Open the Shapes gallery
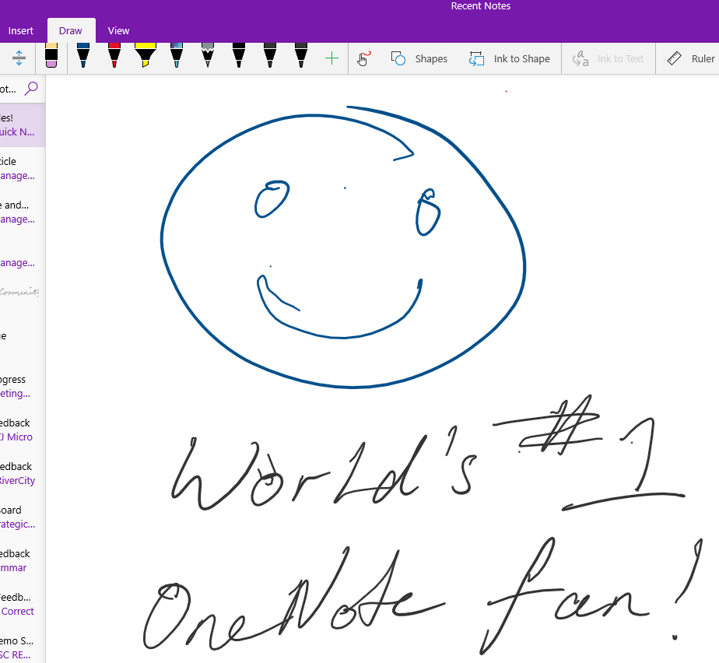Viewport: 719px width, 663px height. coord(419,58)
